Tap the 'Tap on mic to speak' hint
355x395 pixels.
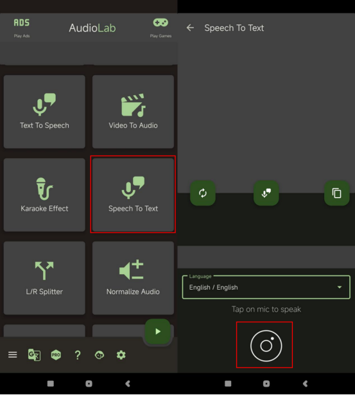(266, 310)
